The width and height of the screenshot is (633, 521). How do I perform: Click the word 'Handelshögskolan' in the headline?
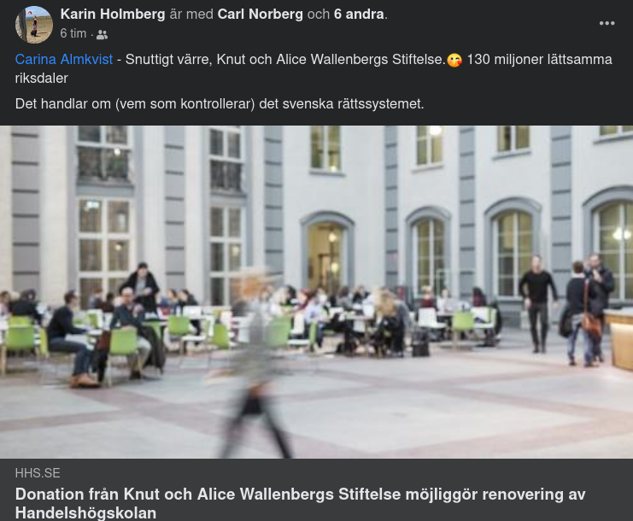coord(85,513)
